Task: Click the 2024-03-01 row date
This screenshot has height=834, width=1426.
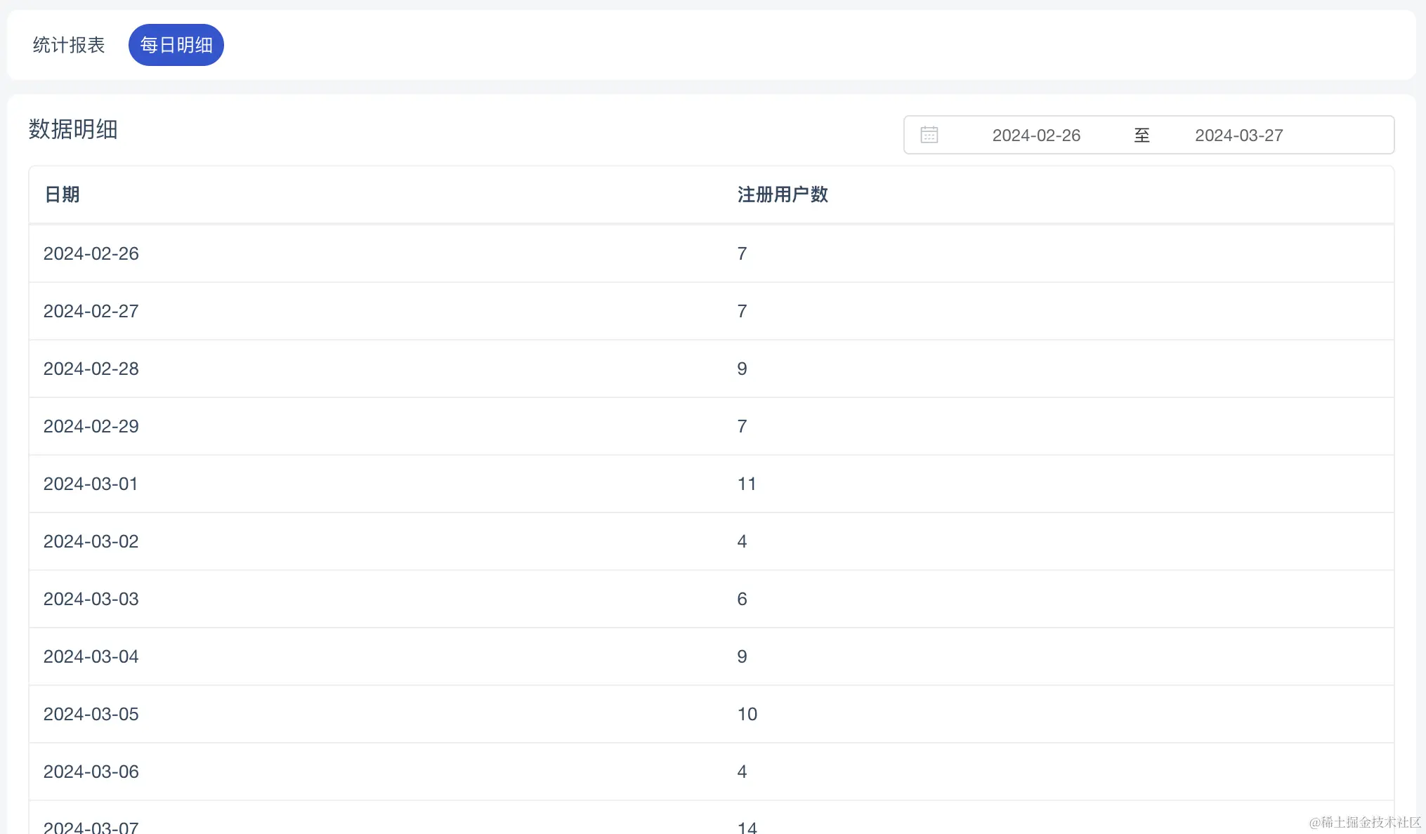Action: pos(91,484)
